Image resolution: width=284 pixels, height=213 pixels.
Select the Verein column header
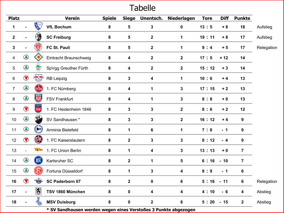72,18
